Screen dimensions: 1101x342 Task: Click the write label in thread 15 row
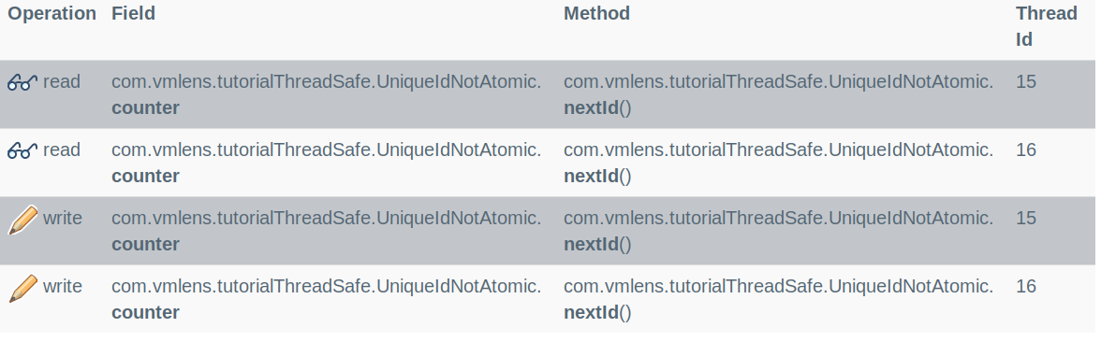pyautogui.click(x=63, y=218)
